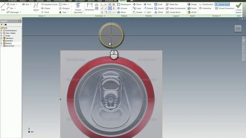
Task: Activate the Dimension tool
Action: click(90, 7)
